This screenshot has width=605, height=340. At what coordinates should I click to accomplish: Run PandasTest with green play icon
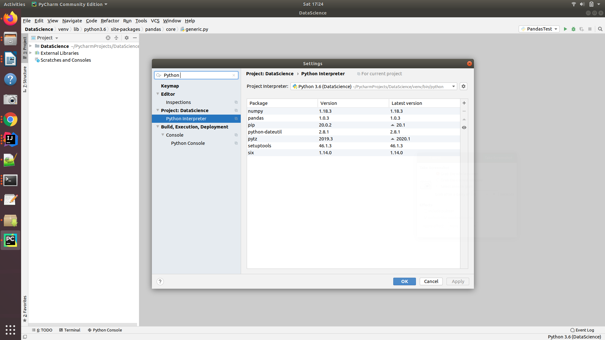coord(565,29)
